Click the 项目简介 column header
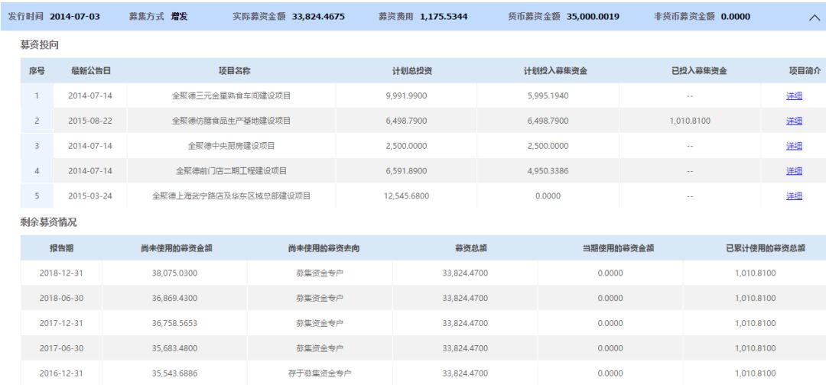Viewport: 826px width, 391px height. (805, 71)
